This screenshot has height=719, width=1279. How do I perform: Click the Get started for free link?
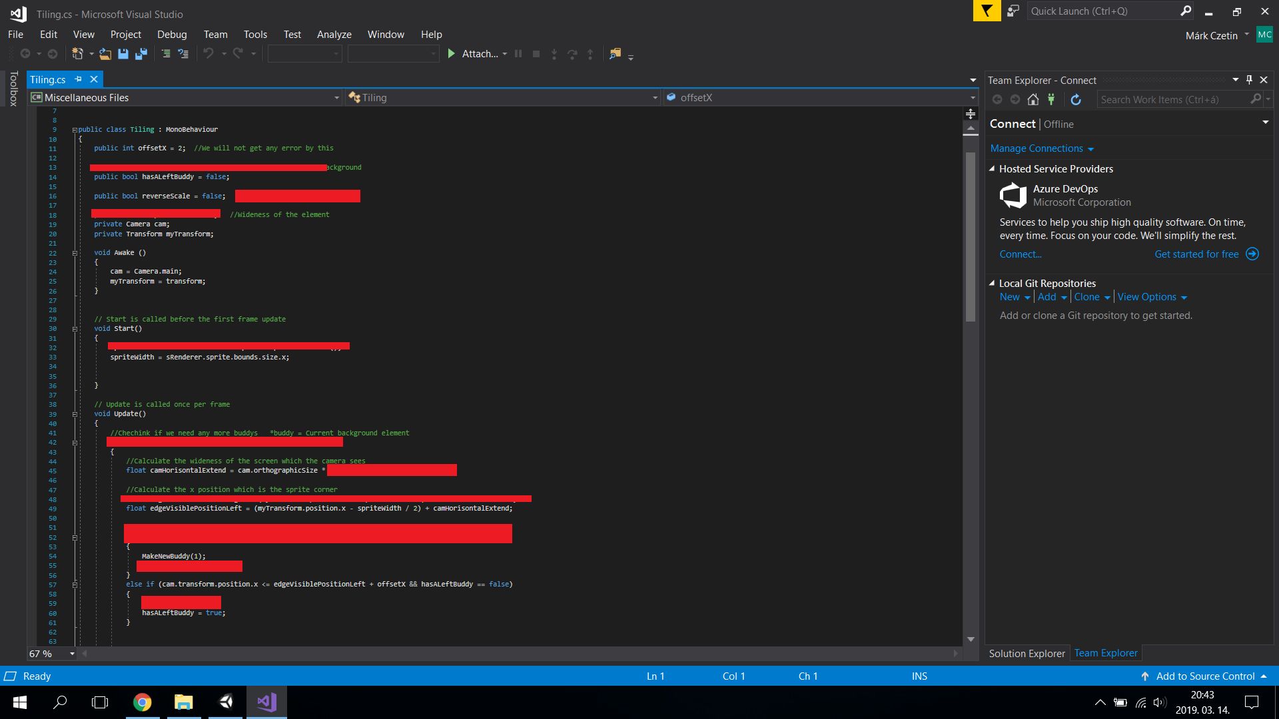[1196, 254]
